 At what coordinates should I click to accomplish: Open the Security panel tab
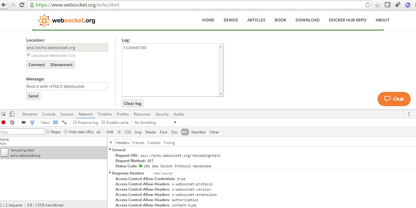(x=162, y=114)
